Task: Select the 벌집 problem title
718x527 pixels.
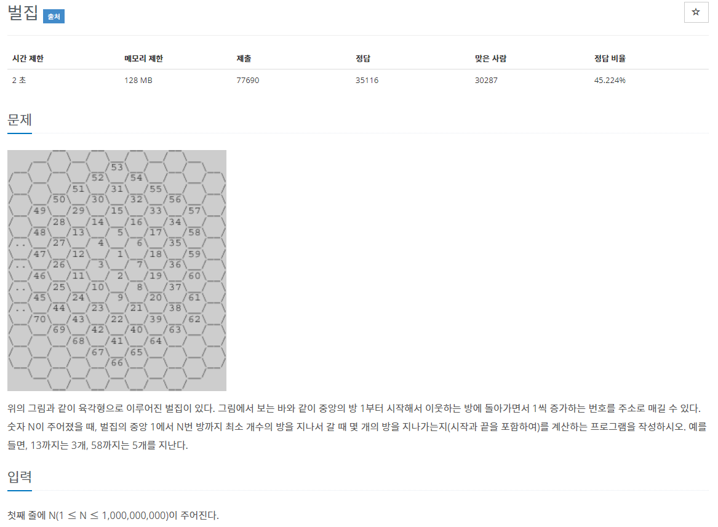Action: (22, 12)
